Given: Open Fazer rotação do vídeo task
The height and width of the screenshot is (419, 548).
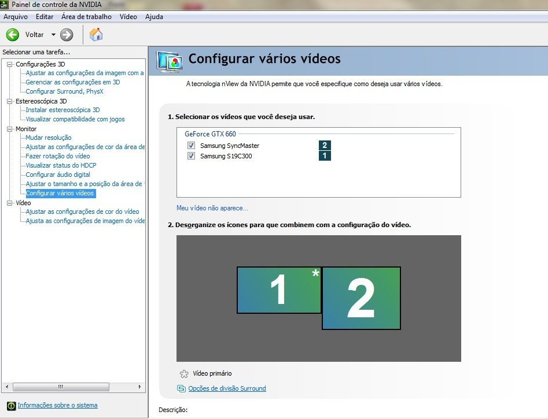Looking at the screenshot, I should (x=58, y=156).
